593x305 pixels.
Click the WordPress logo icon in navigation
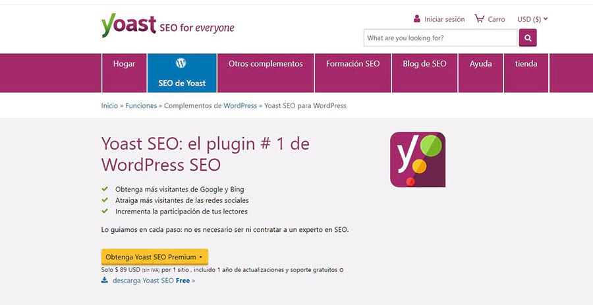pyautogui.click(x=181, y=63)
